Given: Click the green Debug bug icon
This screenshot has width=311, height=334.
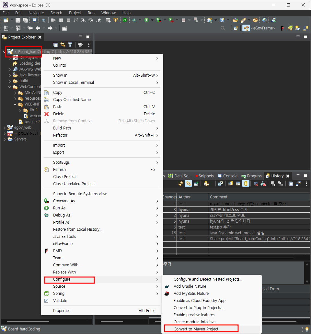Looking at the screenshot, I should [134, 20].
